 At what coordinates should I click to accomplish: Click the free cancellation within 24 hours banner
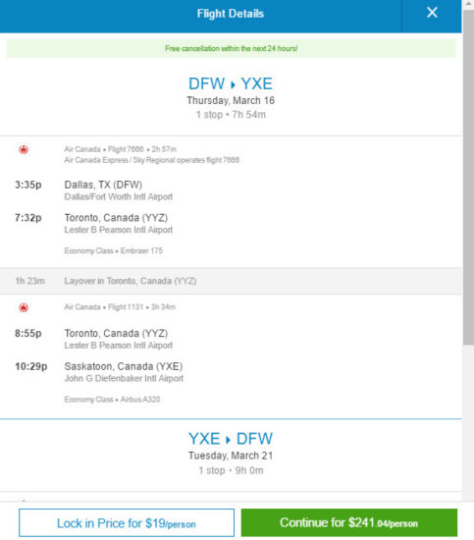point(231,48)
